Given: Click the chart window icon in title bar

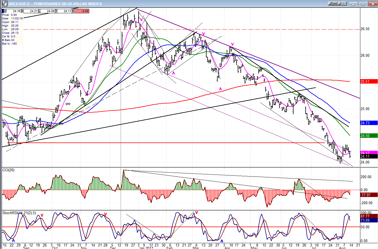Looking at the screenshot, I should pyautogui.click(x=4, y=4).
